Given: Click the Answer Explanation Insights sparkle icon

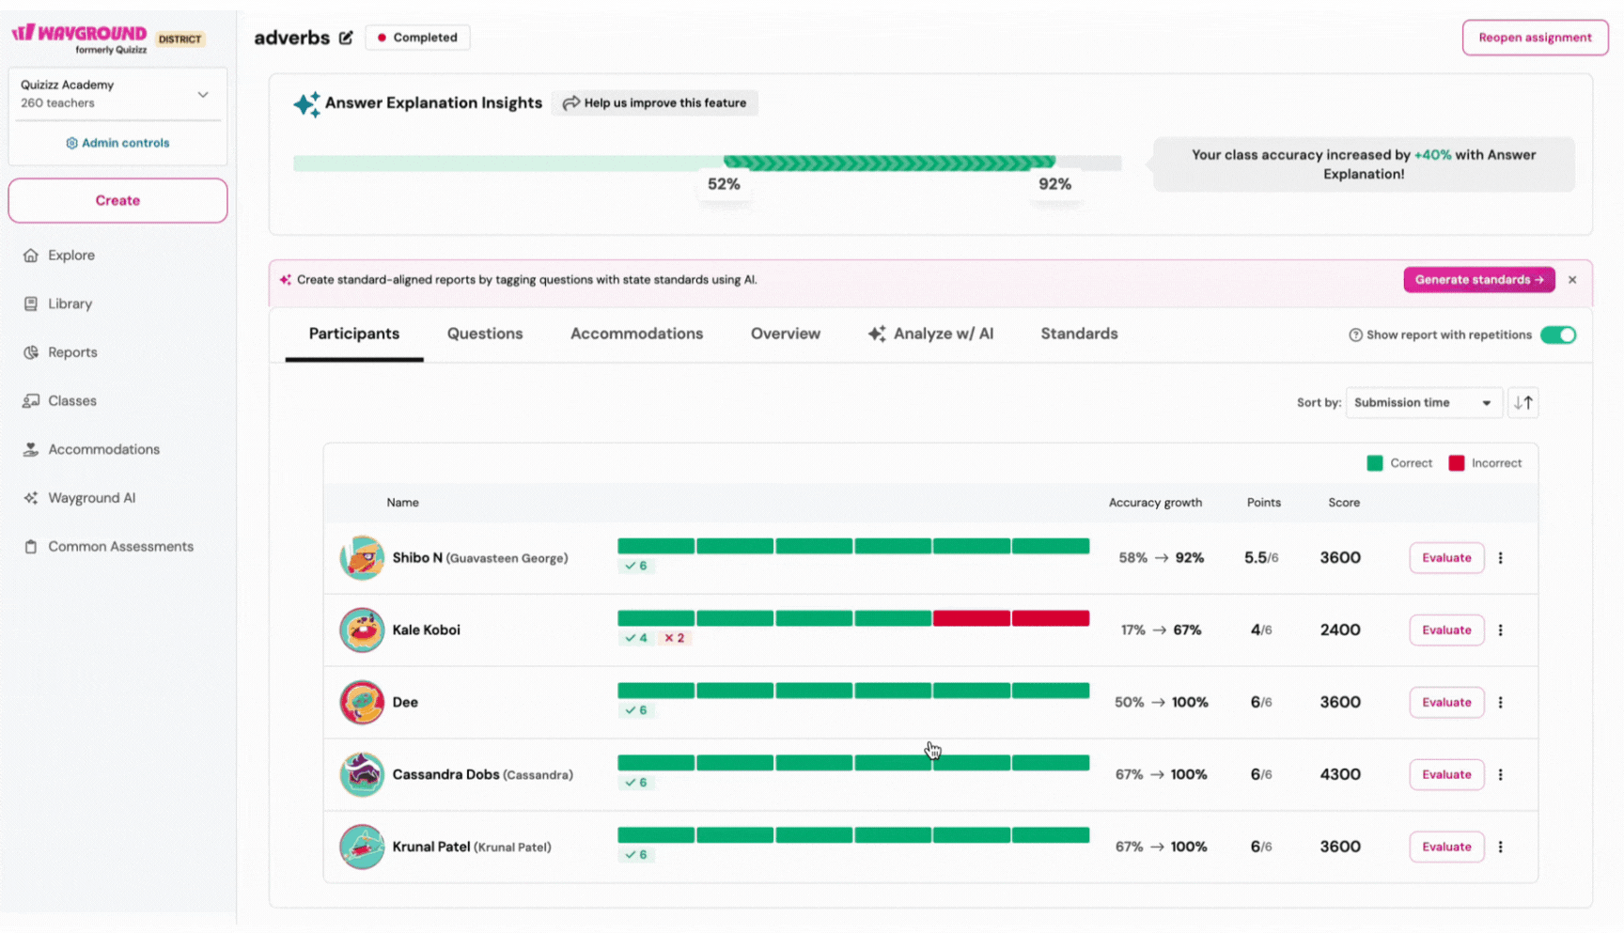Looking at the screenshot, I should tap(306, 103).
